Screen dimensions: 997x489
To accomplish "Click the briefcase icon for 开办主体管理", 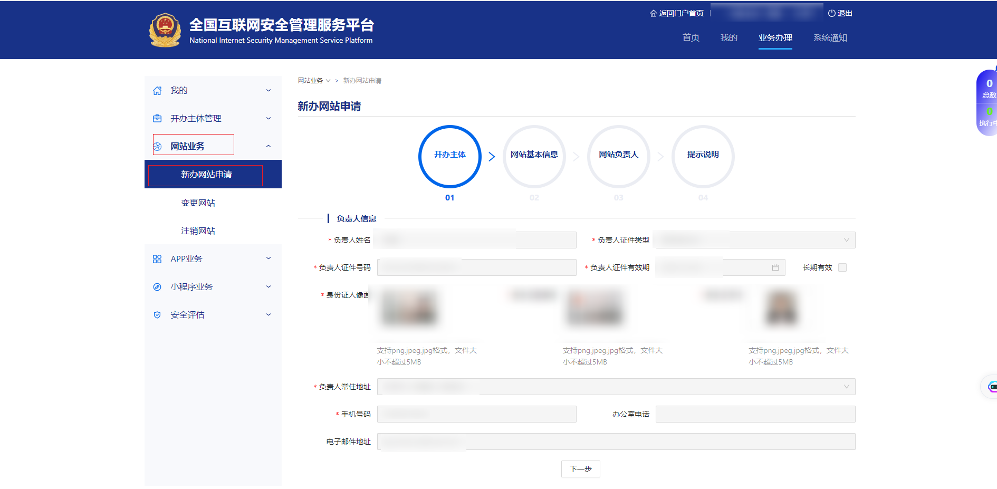I will (x=157, y=119).
